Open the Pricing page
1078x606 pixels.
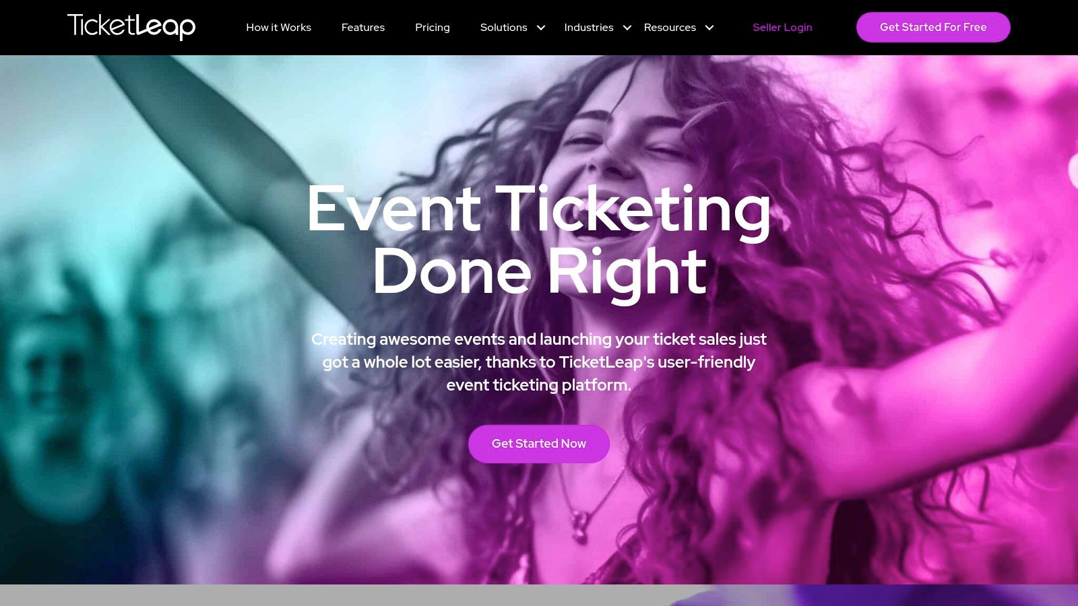tap(433, 28)
